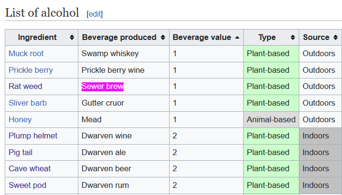Open the Rat weed article
342x195 pixels.
(25, 86)
